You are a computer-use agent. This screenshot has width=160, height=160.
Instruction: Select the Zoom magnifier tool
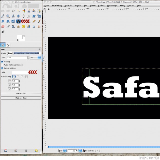click(8, 16)
